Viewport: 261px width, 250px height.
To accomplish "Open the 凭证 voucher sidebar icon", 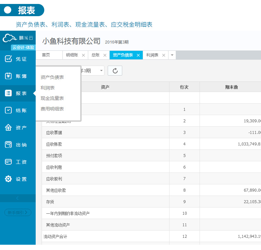I will click(x=8, y=59).
